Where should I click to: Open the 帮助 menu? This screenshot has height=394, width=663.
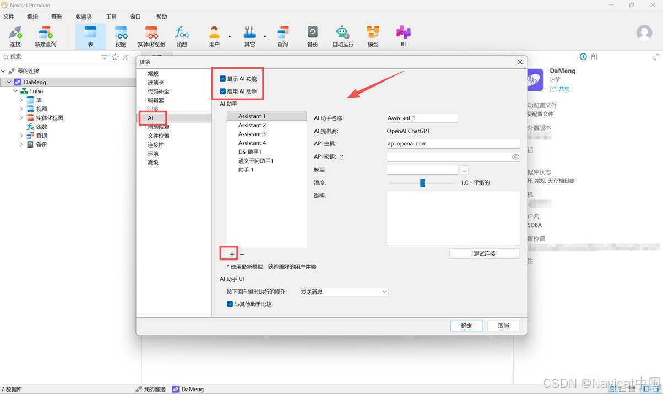tap(161, 17)
